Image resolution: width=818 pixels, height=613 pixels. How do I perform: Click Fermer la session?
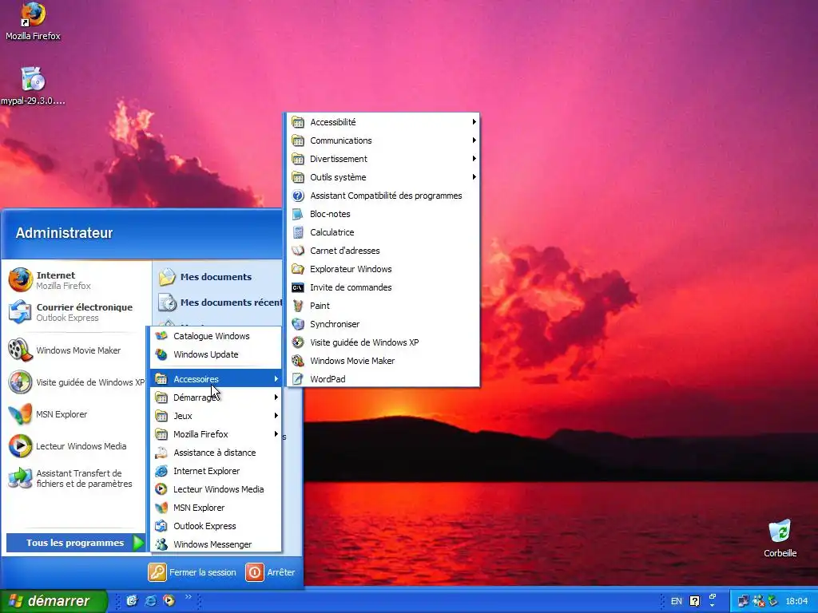[x=192, y=572]
